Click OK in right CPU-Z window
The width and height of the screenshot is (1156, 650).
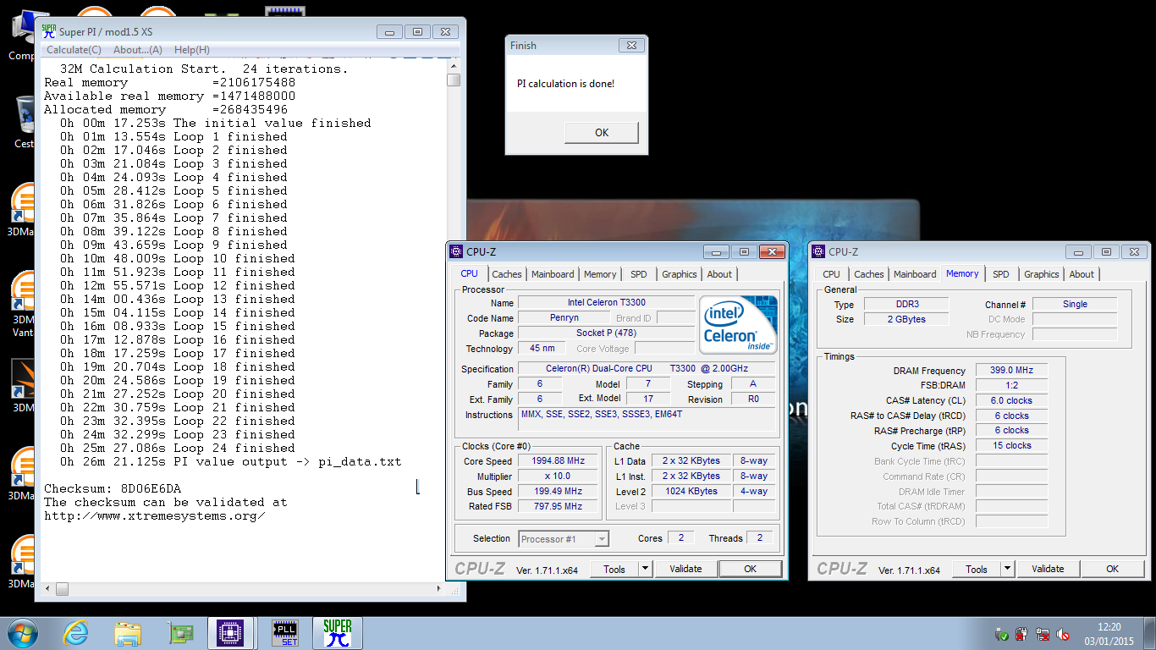[x=1112, y=570]
